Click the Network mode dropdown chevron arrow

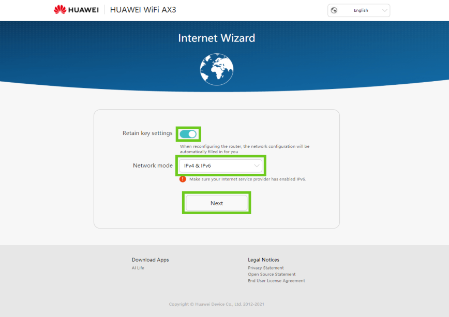point(257,166)
